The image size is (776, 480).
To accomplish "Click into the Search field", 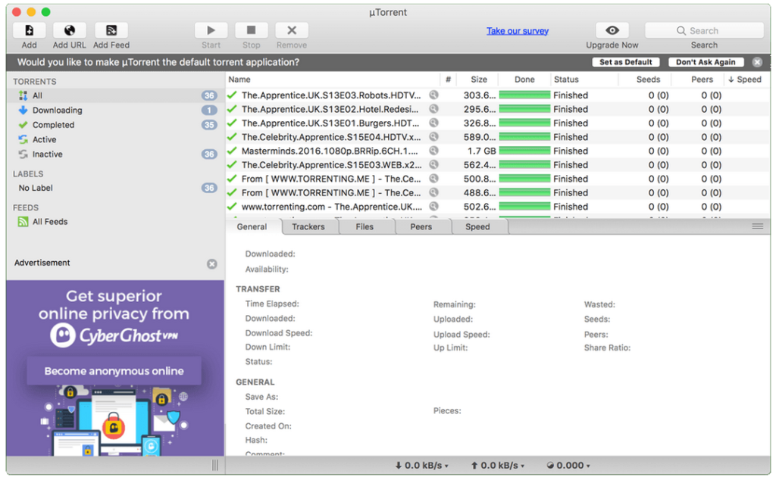I will click(704, 30).
